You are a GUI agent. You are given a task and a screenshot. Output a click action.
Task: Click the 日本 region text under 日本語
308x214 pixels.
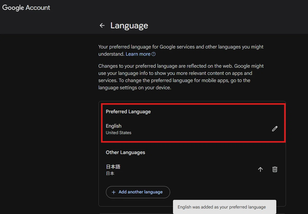[110, 174]
